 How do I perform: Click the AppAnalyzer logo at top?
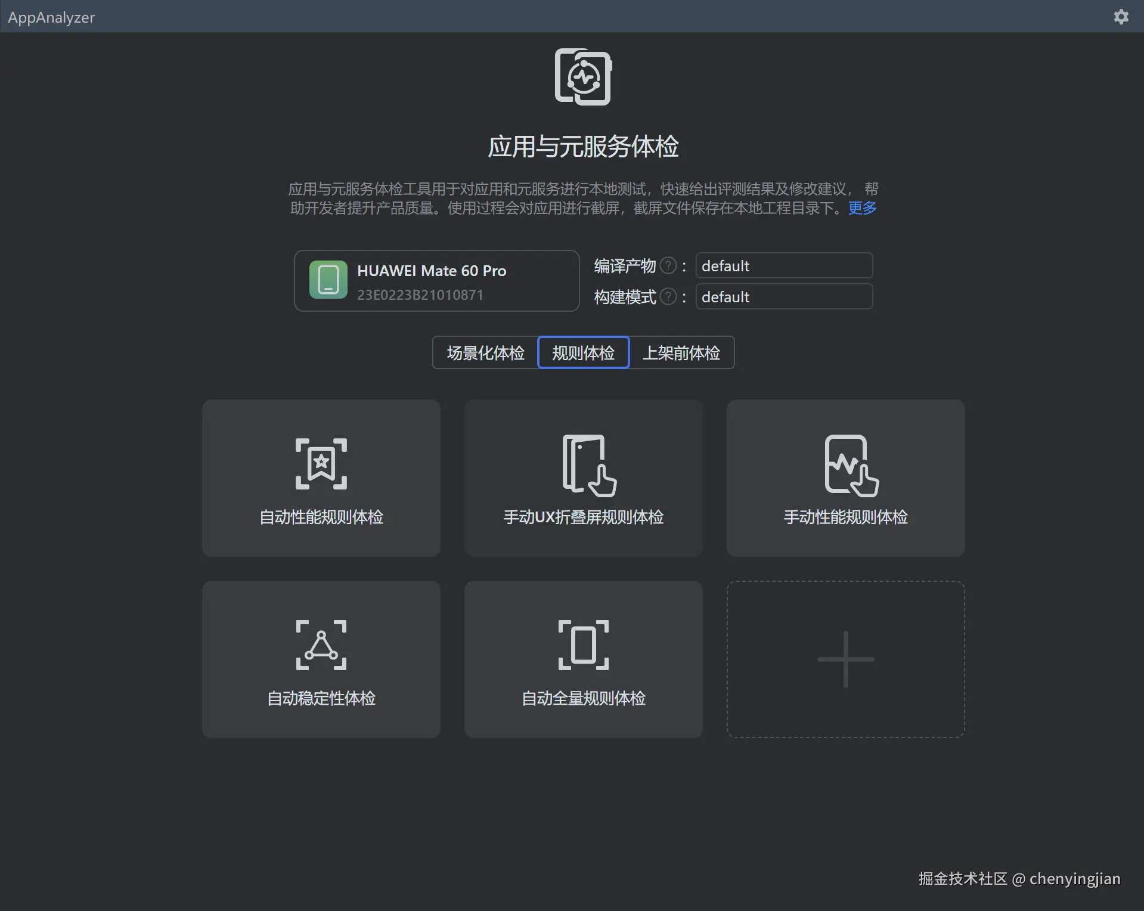51,17
